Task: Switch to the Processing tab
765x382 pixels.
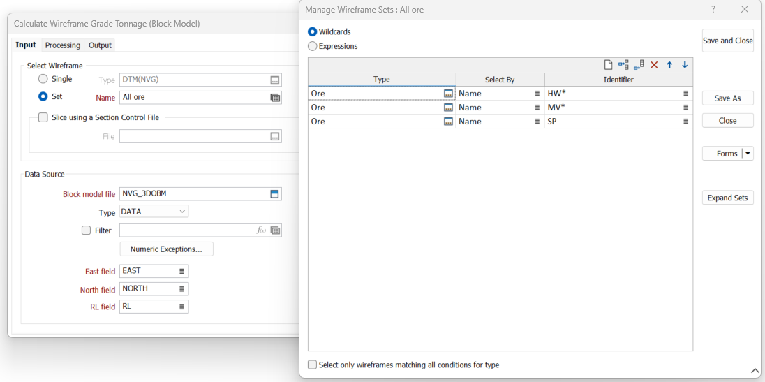Action: [63, 45]
